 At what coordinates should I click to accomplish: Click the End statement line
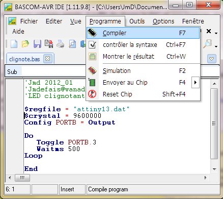tap(31, 169)
